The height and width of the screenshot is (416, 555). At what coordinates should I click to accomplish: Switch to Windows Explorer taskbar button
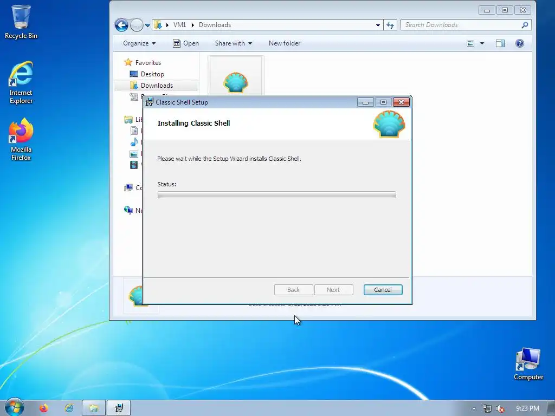click(94, 408)
